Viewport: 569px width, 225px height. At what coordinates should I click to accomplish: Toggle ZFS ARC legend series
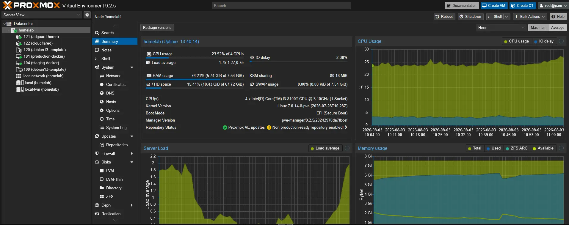517,148
